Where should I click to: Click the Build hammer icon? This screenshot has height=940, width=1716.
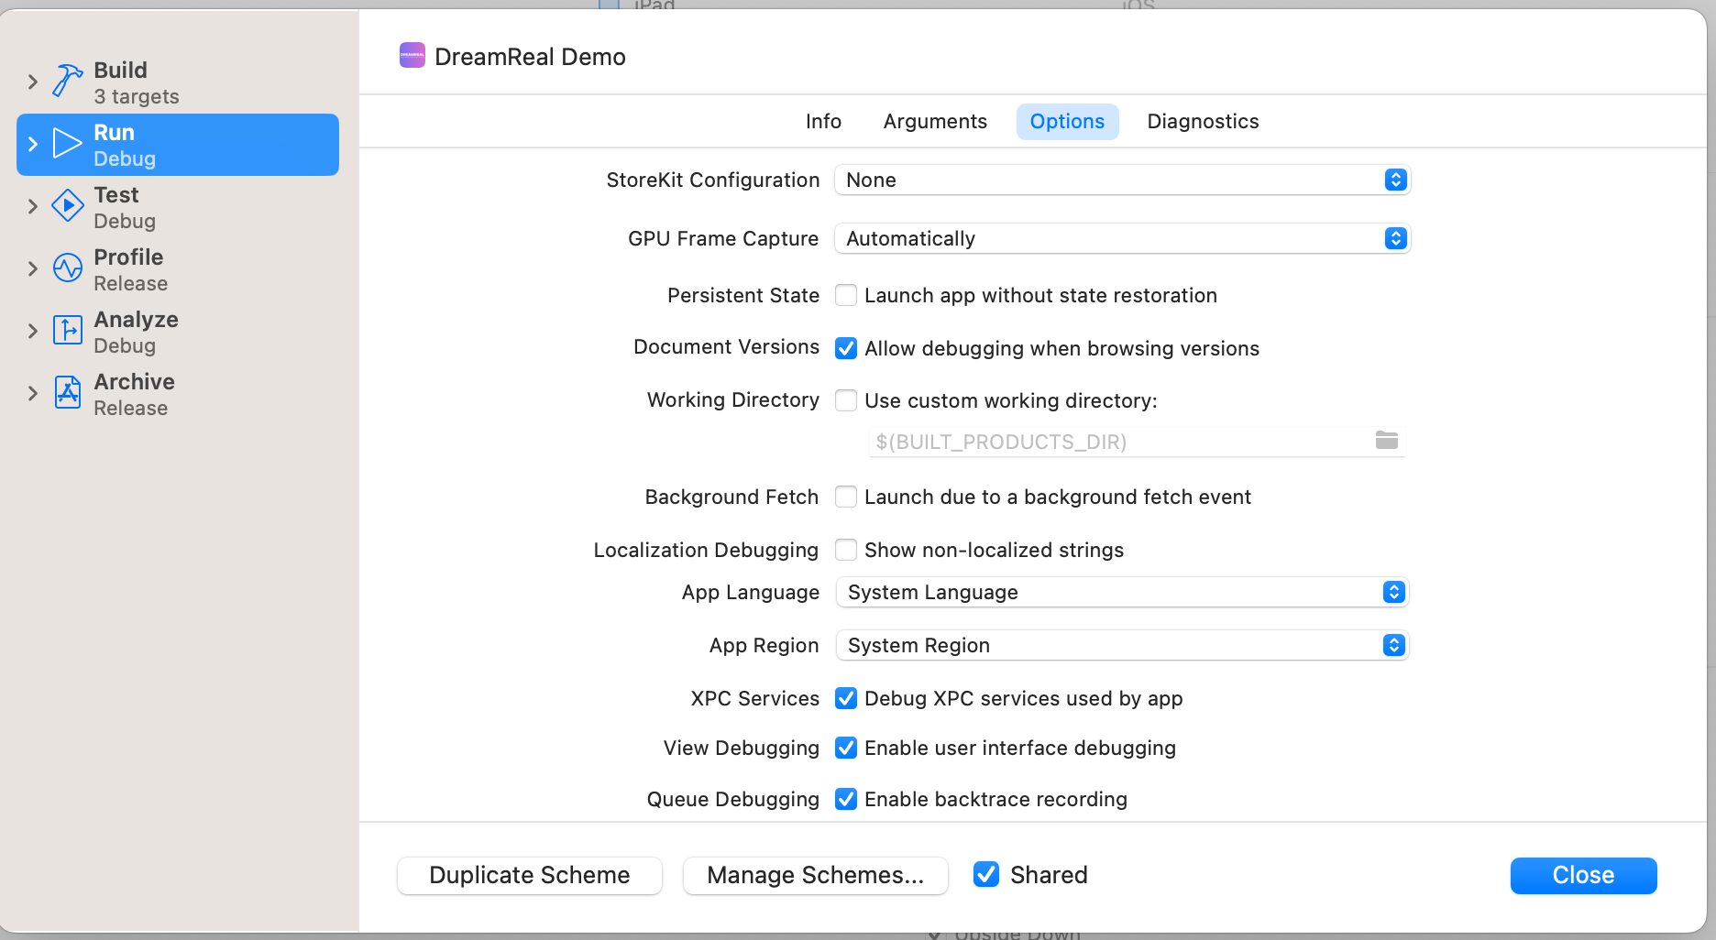pyautogui.click(x=67, y=82)
